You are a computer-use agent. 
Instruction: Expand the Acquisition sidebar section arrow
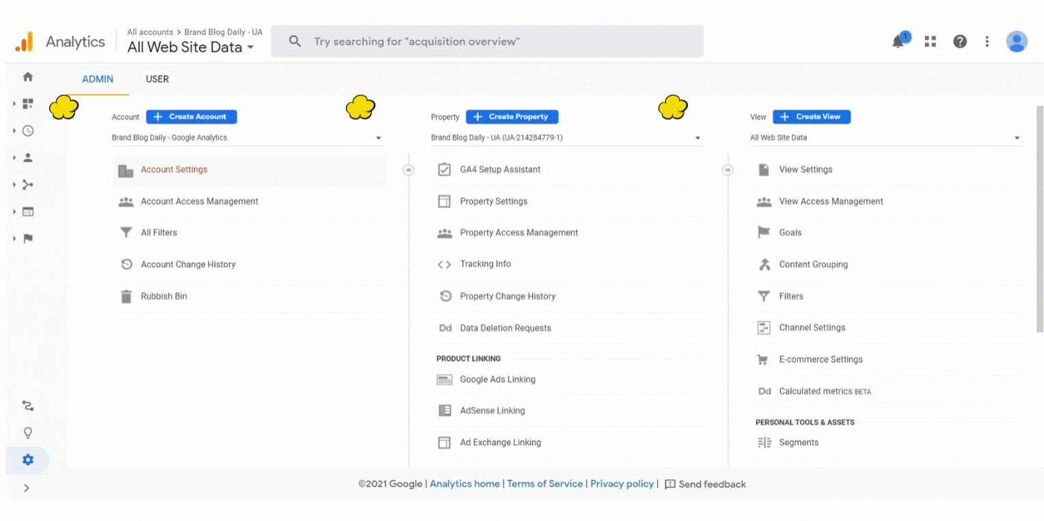(x=14, y=184)
